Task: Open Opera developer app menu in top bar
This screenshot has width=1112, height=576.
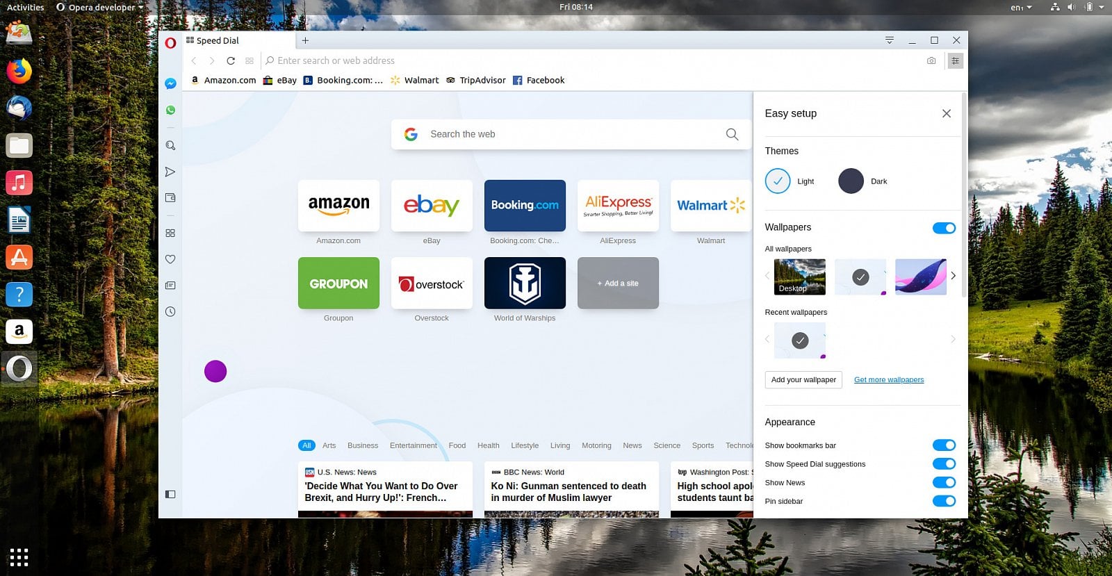Action: [x=99, y=7]
